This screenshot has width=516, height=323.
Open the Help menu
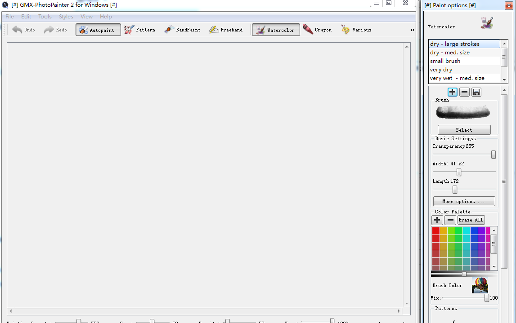106,17
